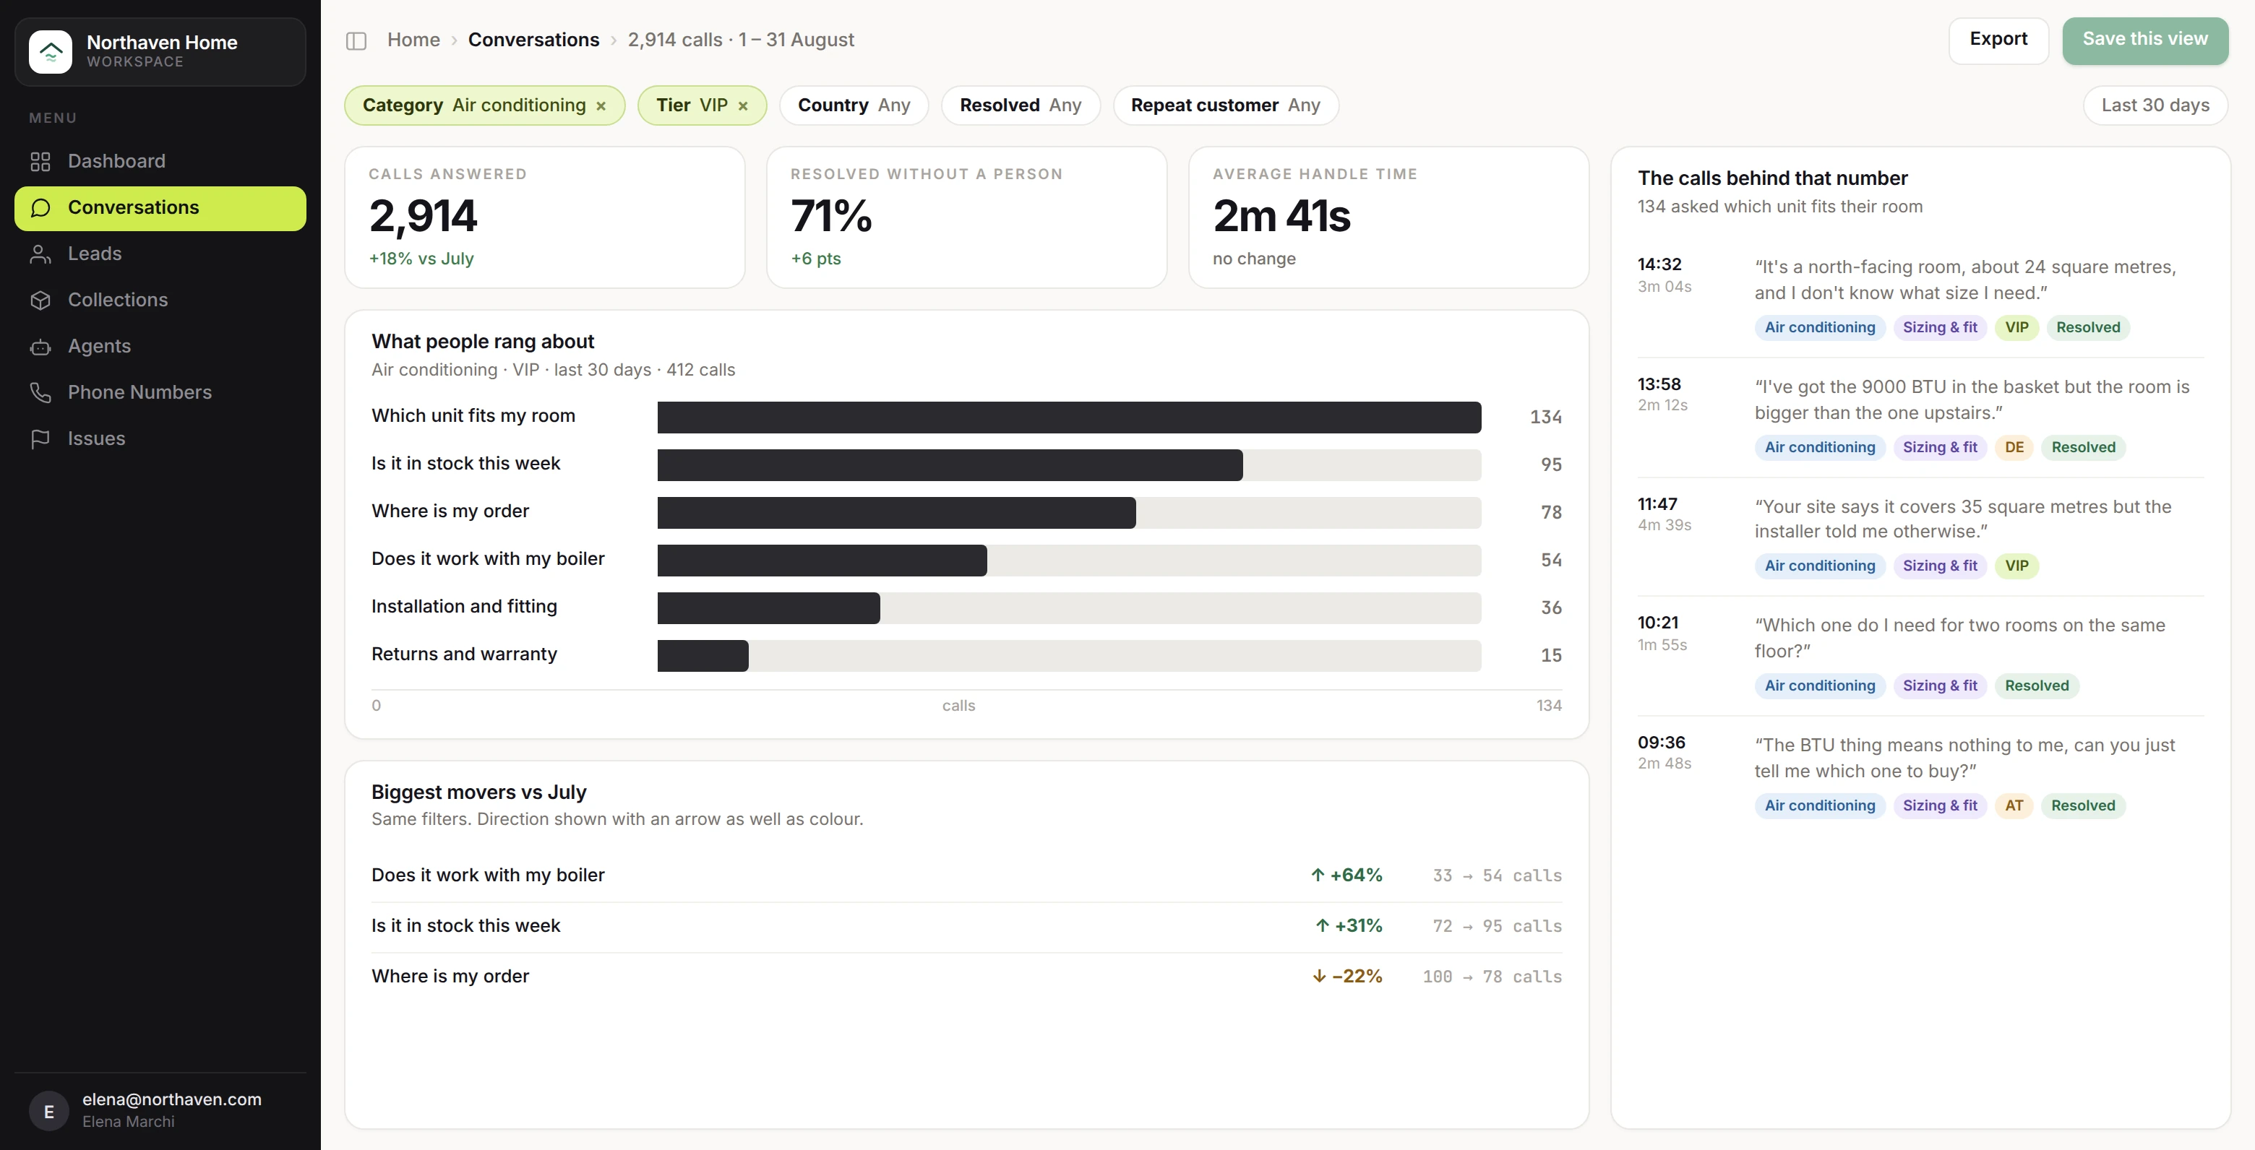Click 'The calls behind that number' heading
2255x1150 pixels.
pos(1773,178)
